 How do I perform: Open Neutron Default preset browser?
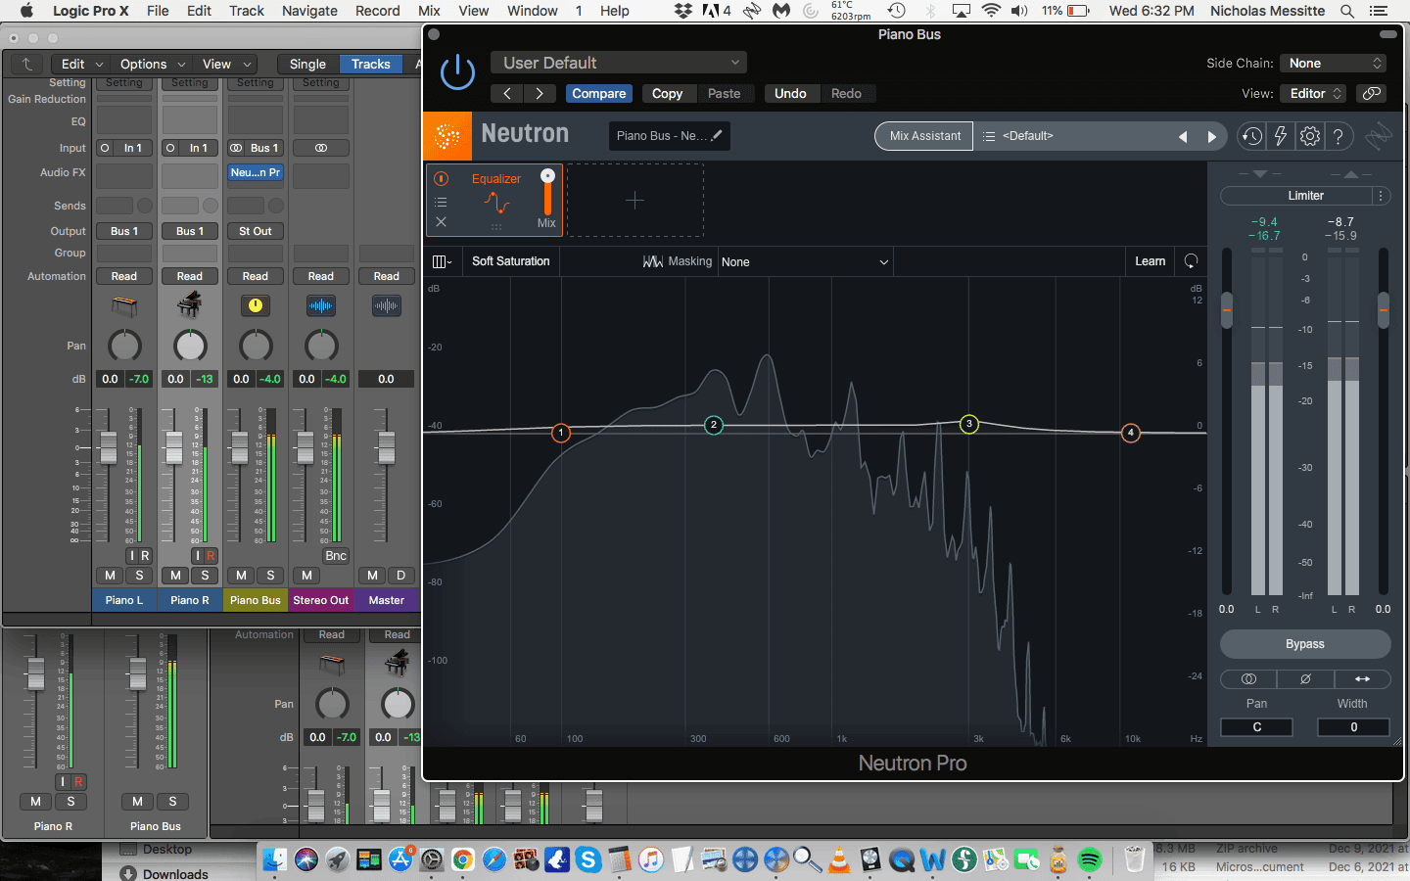[1072, 136]
